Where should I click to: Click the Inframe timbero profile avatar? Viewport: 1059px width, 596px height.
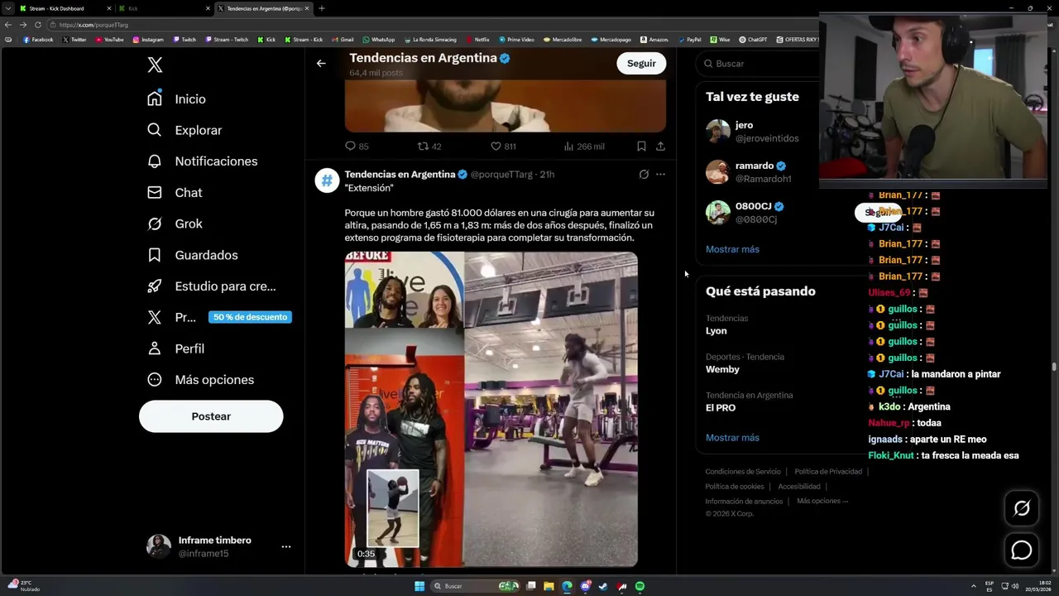point(159,546)
